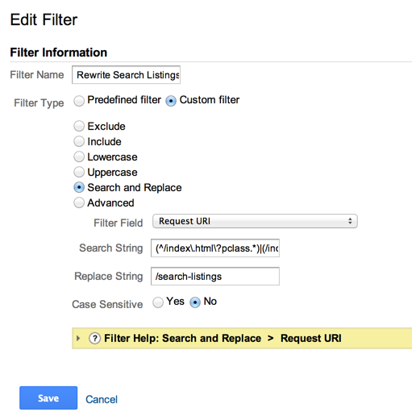Click the Filter Field label
Viewport: 412px width, 417px height.
[x=119, y=223]
